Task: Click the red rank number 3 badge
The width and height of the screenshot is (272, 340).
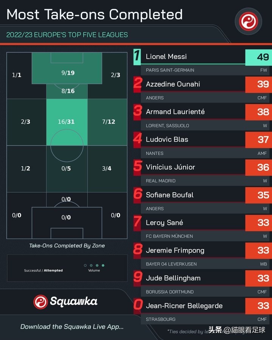Action: click(138, 112)
